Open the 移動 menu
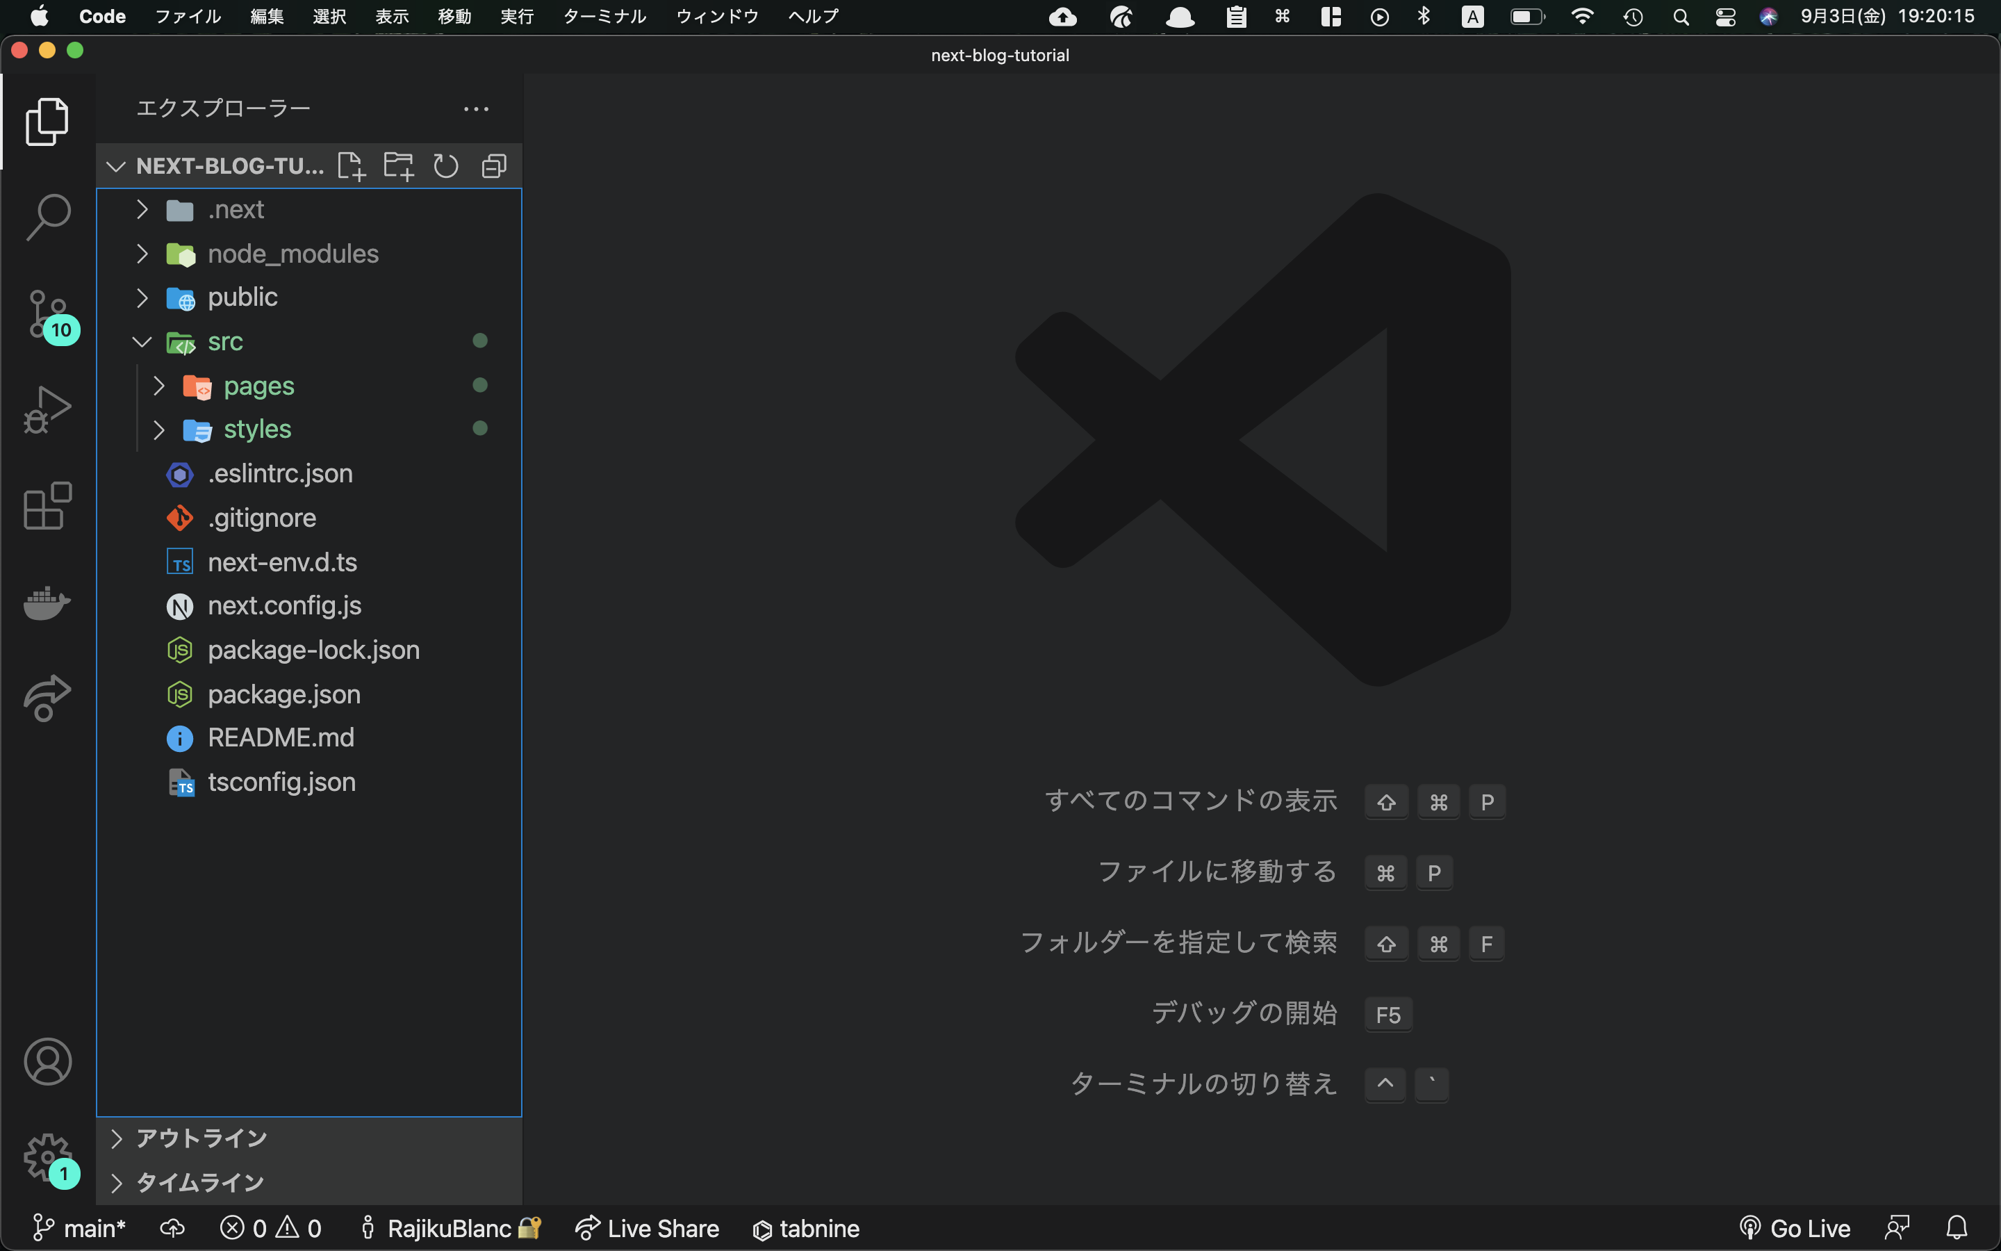The image size is (2001, 1251). coord(454,17)
